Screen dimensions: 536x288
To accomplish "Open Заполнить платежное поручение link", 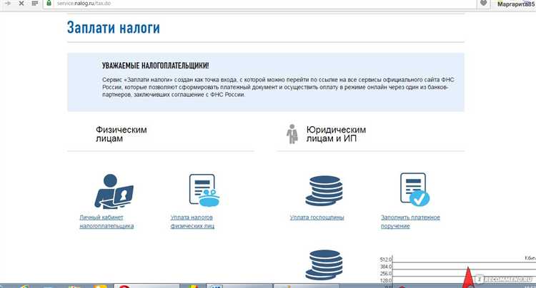I will click(410, 221).
